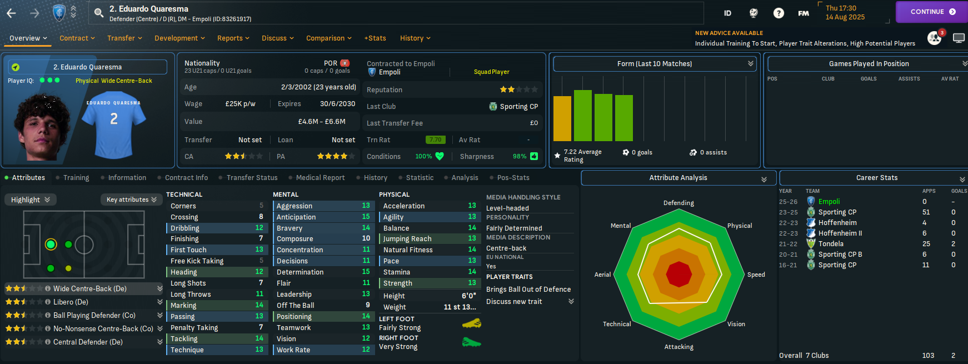Click the Empoli link in Career Stats
Image resolution: width=968 pixels, height=364 pixels.
click(829, 202)
